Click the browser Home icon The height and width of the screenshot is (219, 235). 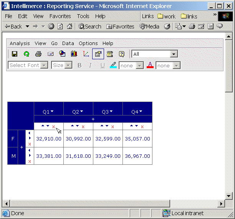tap(70, 27)
